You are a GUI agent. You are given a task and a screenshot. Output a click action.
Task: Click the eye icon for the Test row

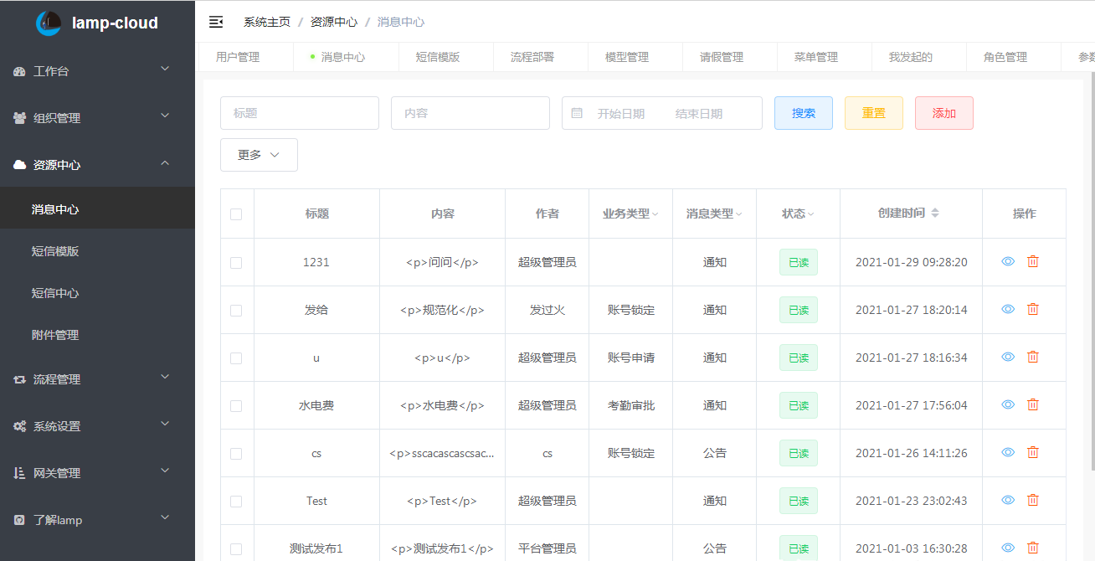pyautogui.click(x=1008, y=500)
